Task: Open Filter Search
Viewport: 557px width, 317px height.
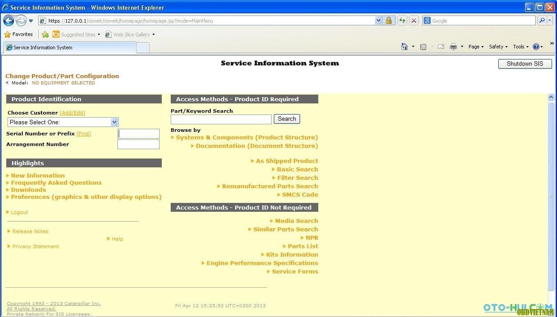Action: click(298, 178)
